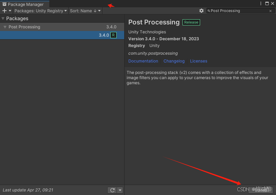Open the Packages: Unity Registry dropdown
Screen dimensions: 276x195
pos(41,11)
